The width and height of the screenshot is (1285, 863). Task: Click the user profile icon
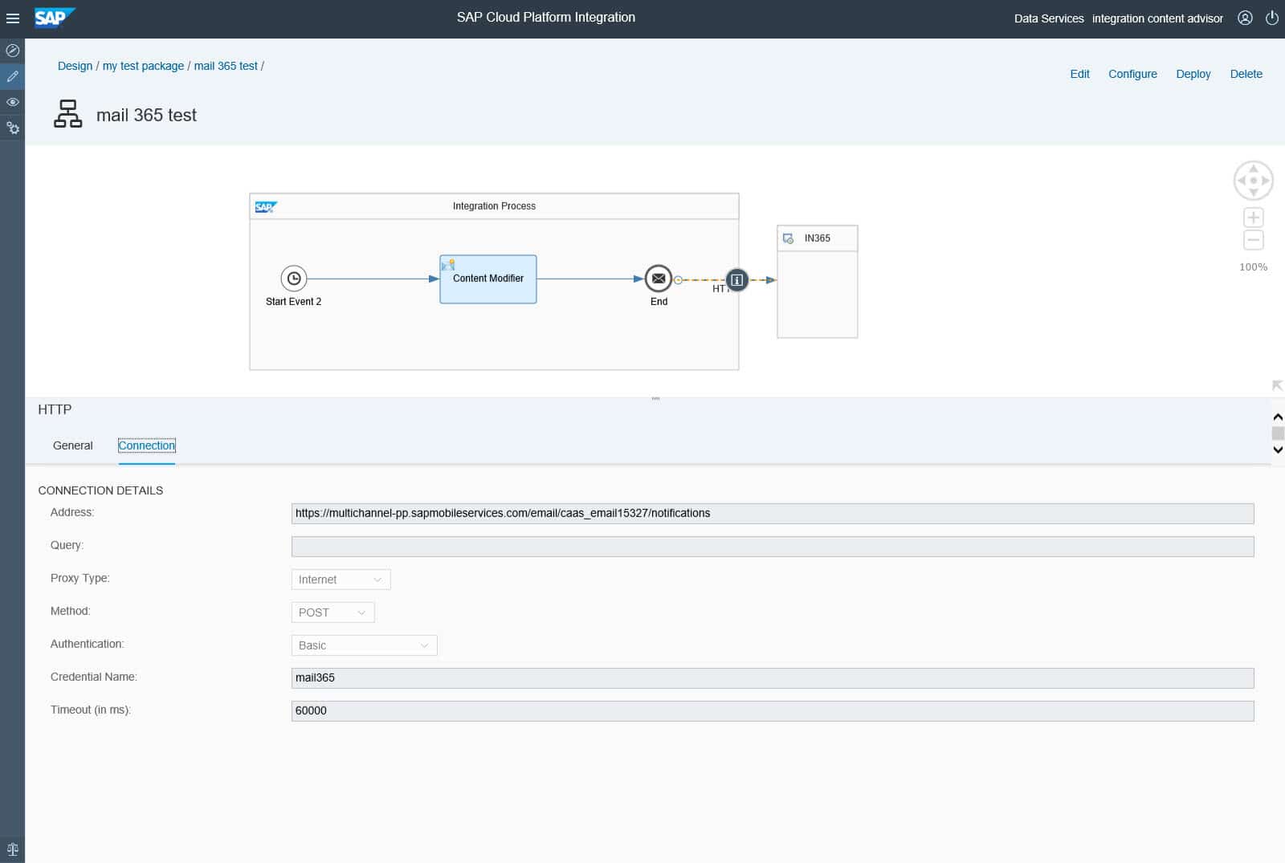click(x=1245, y=18)
